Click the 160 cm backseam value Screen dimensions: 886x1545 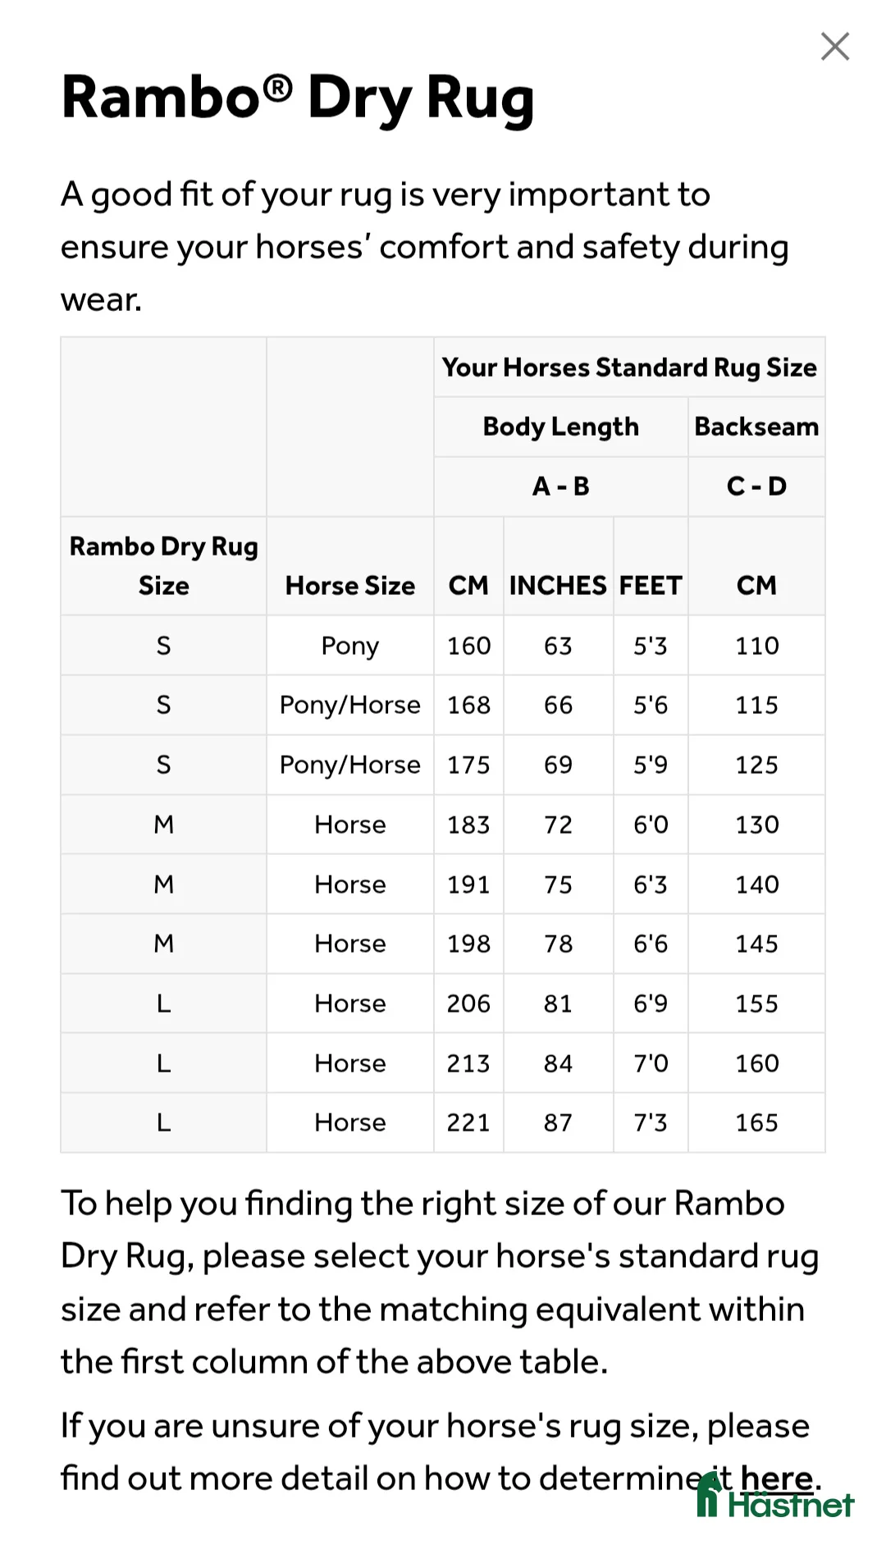[756, 1063]
